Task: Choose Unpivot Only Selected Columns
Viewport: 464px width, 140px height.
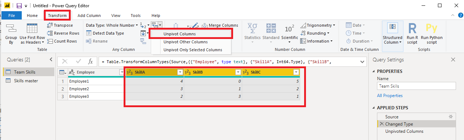Action: pyautogui.click(x=191, y=50)
